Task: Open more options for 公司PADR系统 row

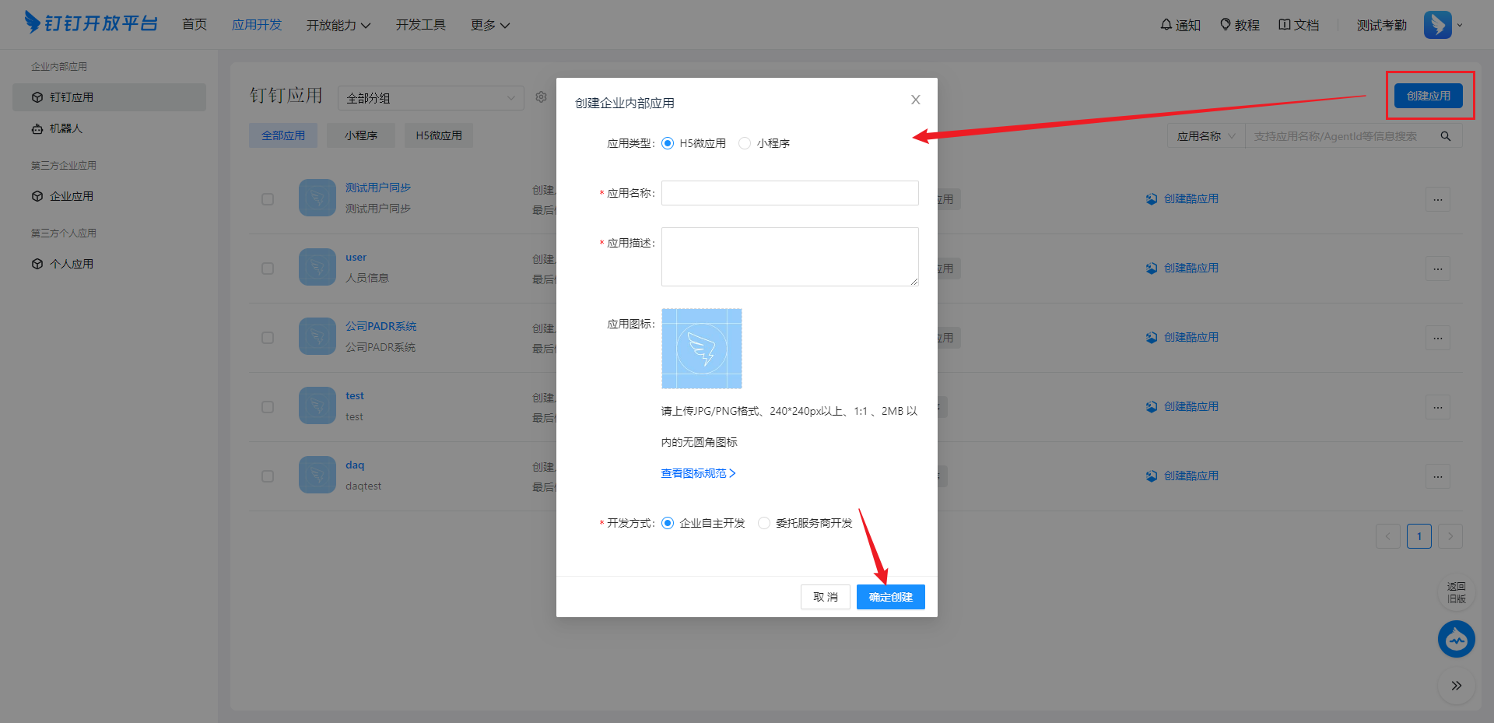Action: pyautogui.click(x=1438, y=338)
